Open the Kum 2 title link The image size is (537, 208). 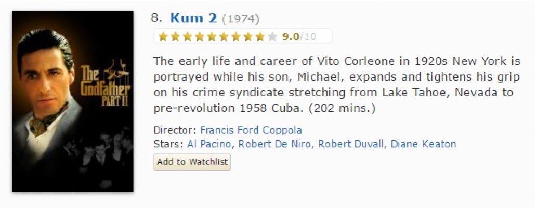click(193, 18)
